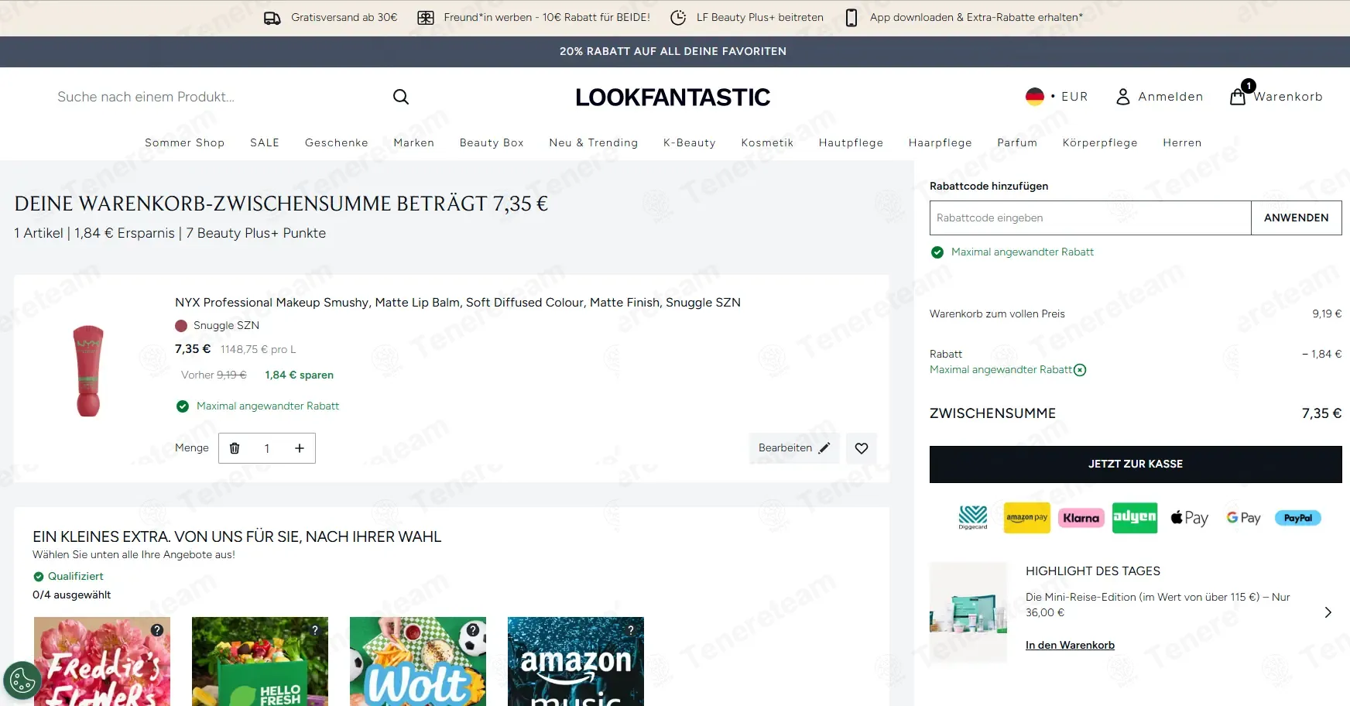
Task: Click the Klarna payment icon
Action: [x=1081, y=518]
